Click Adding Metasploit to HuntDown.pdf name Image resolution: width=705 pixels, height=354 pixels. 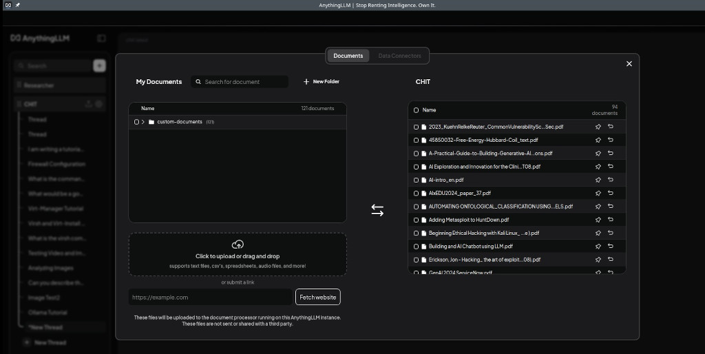pos(468,220)
